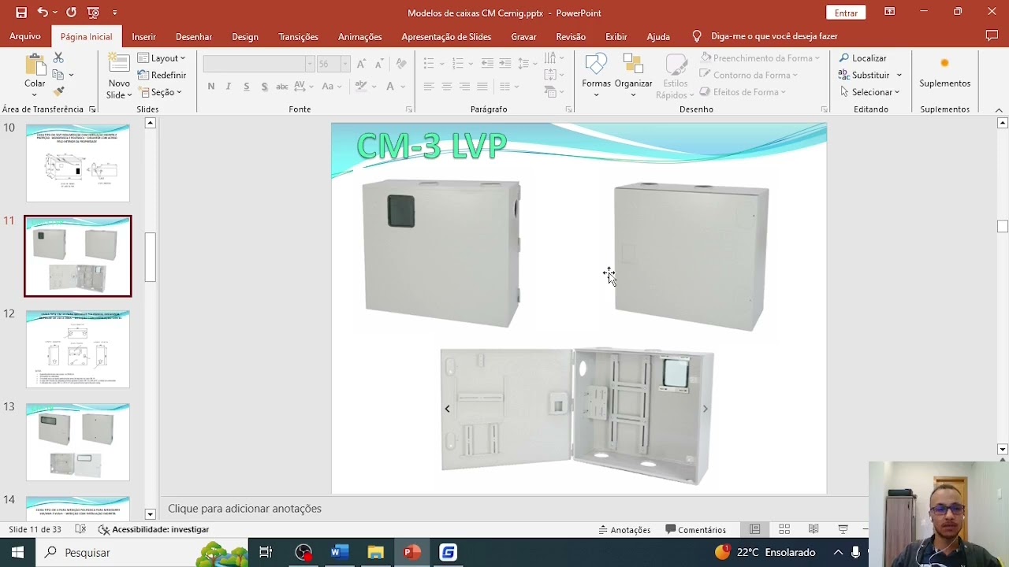Viewport: 1009px width, 567px height.
Task: Switch to Reading view icon
Action: pos(814,530)
